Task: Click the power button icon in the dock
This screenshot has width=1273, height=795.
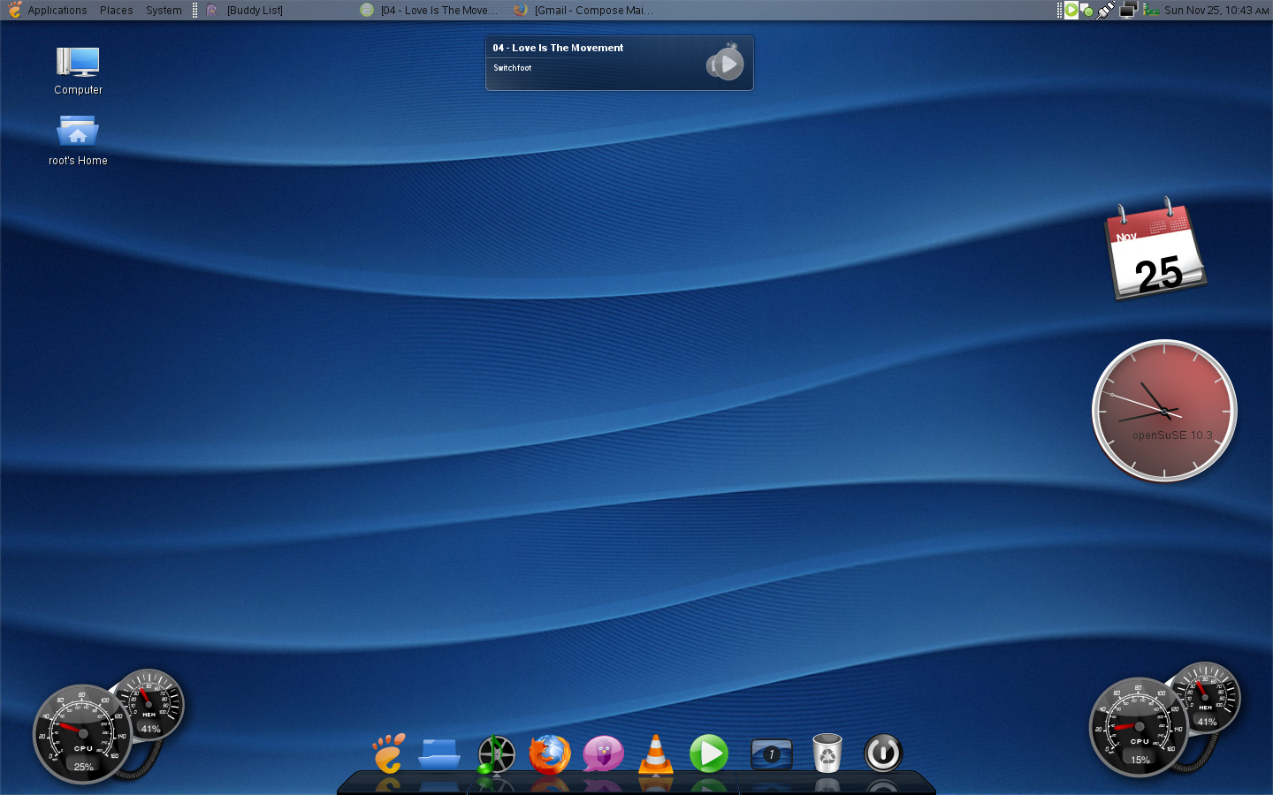Action: coord(882,753)
